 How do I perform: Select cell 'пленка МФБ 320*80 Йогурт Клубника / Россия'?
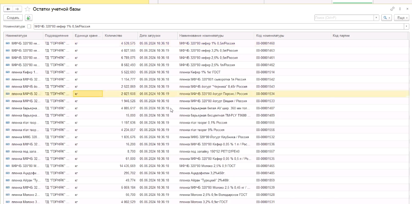216,137
